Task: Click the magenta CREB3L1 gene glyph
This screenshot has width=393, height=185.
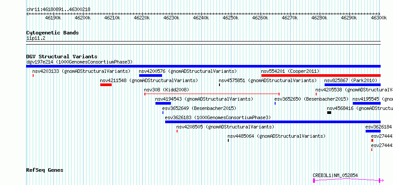Action: click(348, 180)
